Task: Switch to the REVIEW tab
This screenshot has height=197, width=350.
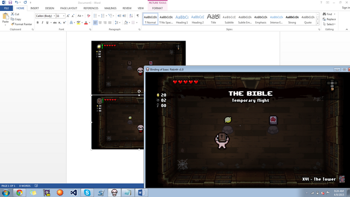Action: coord(127,8)
